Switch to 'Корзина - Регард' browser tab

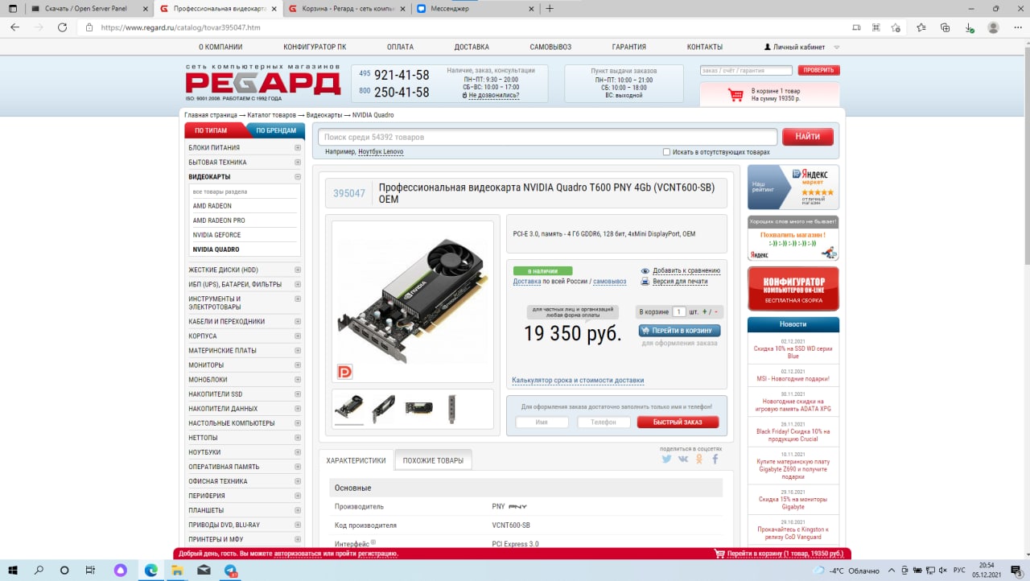(347, 9)
